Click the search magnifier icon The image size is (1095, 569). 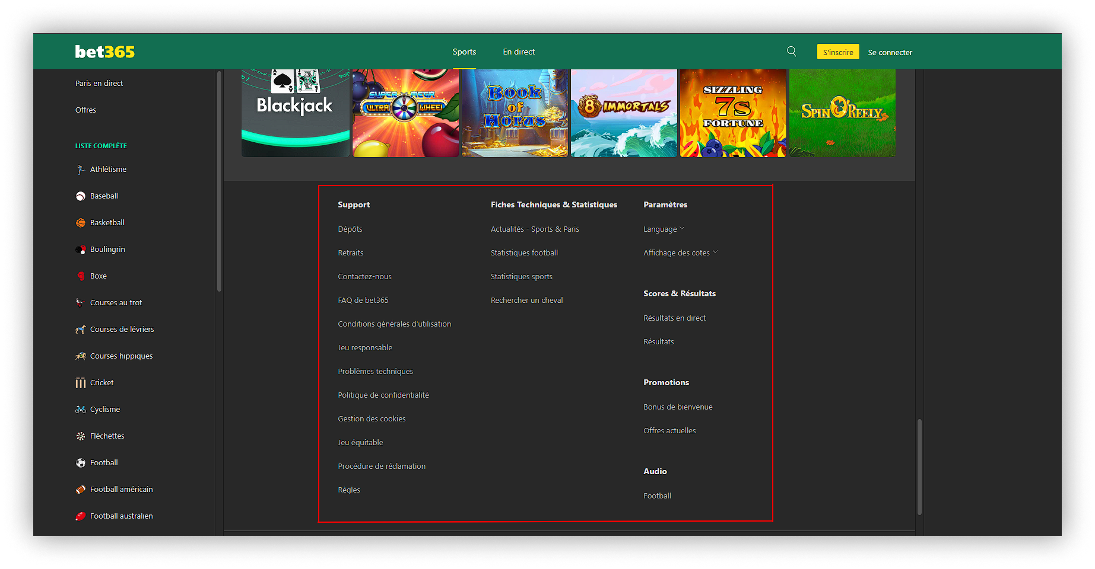click(x=791, y=52)
